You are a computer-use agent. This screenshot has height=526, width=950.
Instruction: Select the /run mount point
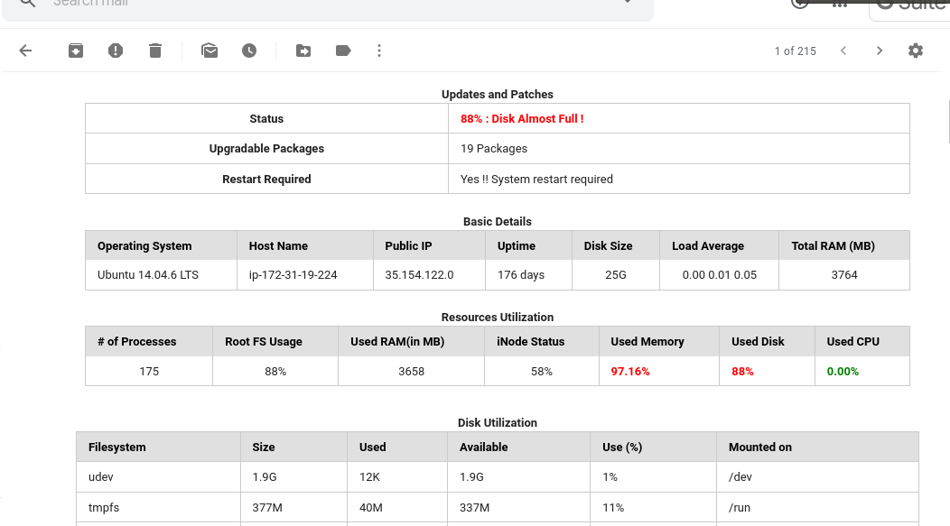740,508
